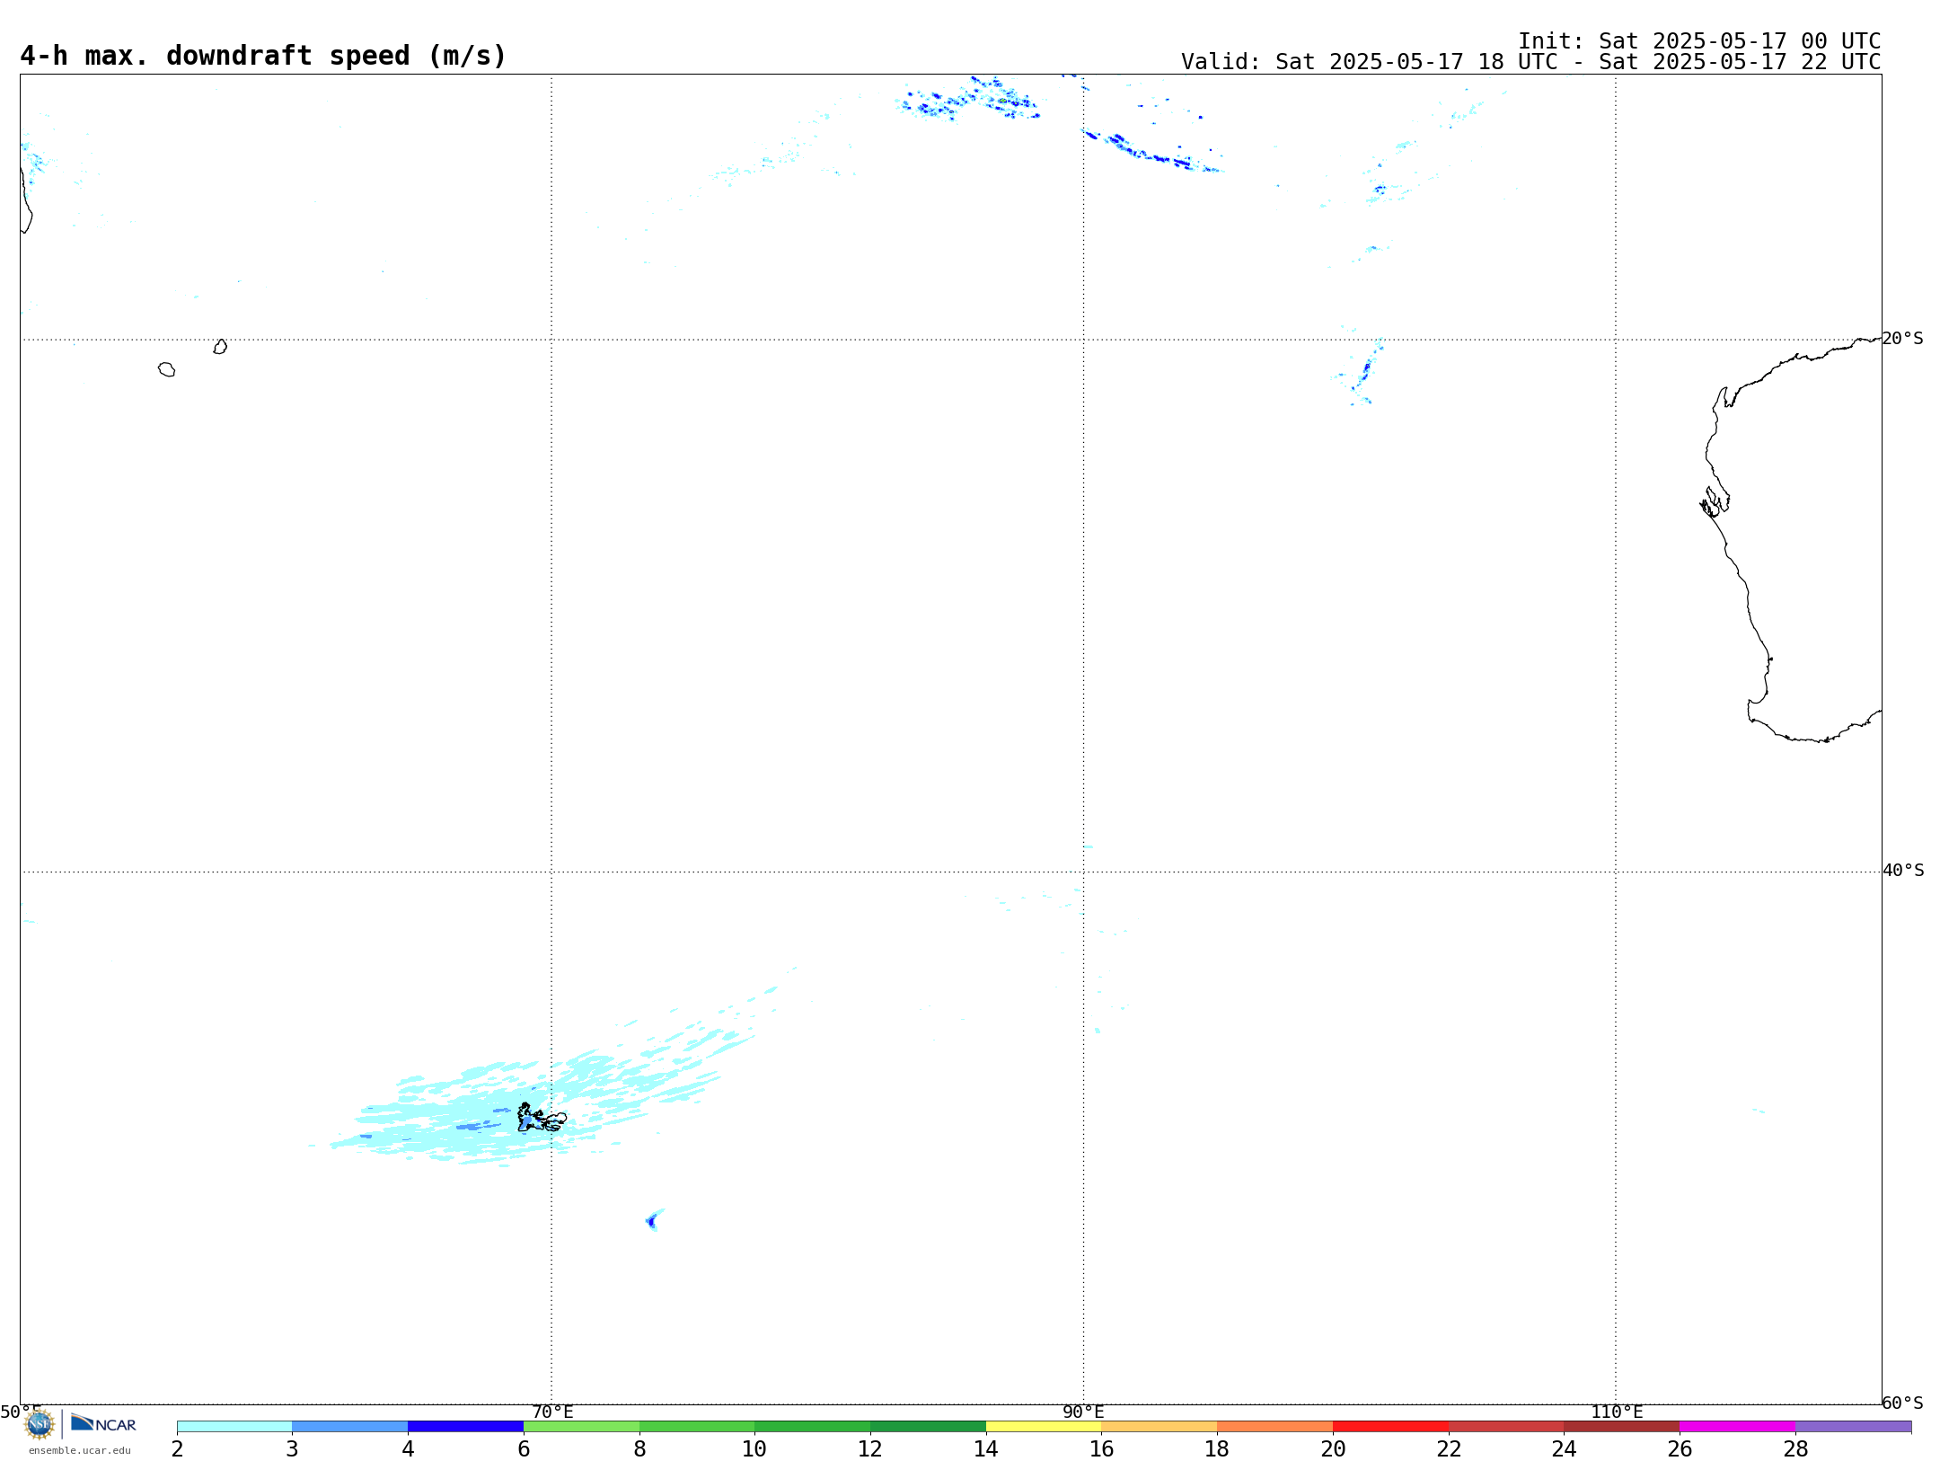Click the '110°E' longitude label
Screen dimensions: 1940x1461
(x=1617, y=1412)
